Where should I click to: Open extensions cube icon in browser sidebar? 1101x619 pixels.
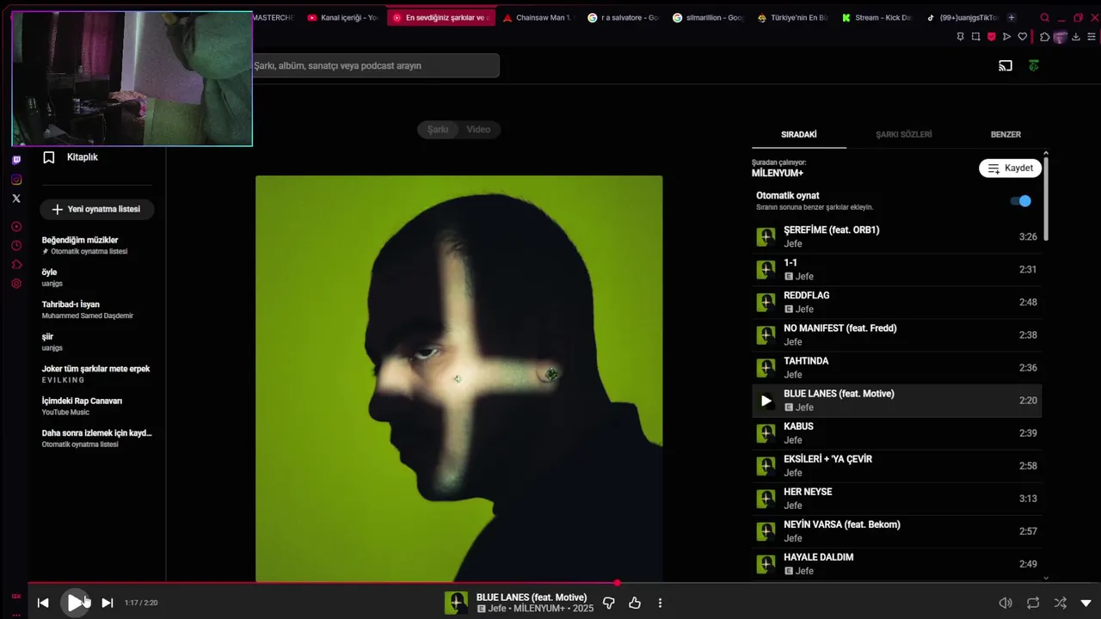click(x=16, y=265)
